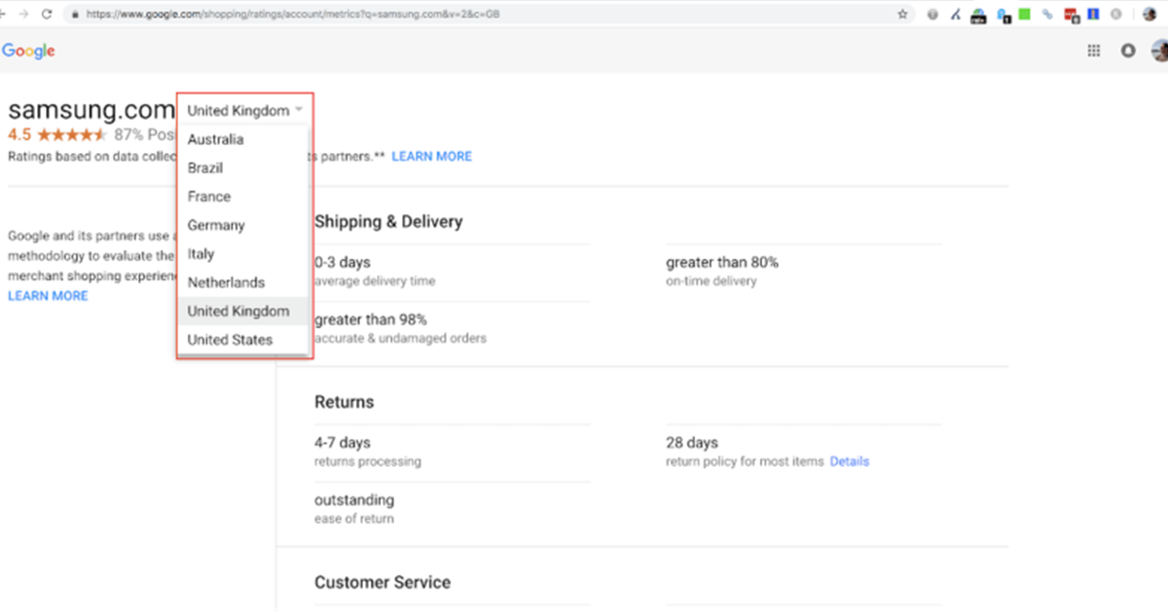Click the padlock site info icon
Viewport: 1168px width, 611px height.
(x=74, y=15)
